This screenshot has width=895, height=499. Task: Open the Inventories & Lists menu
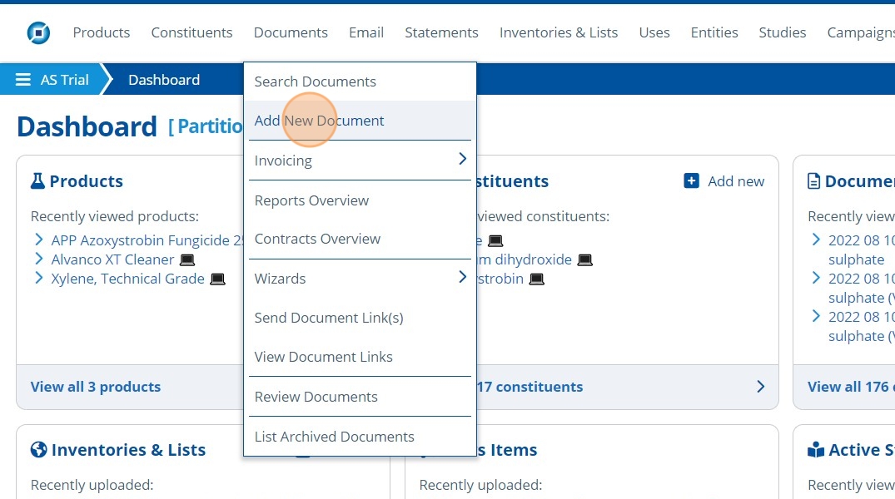559,32
